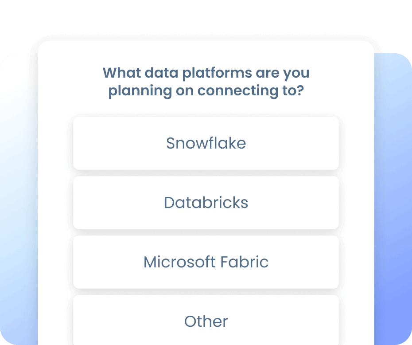Viewport: 412px width, 345px height.
Task: Click the word Snowflake inside its card
Action: coord(206,143)
